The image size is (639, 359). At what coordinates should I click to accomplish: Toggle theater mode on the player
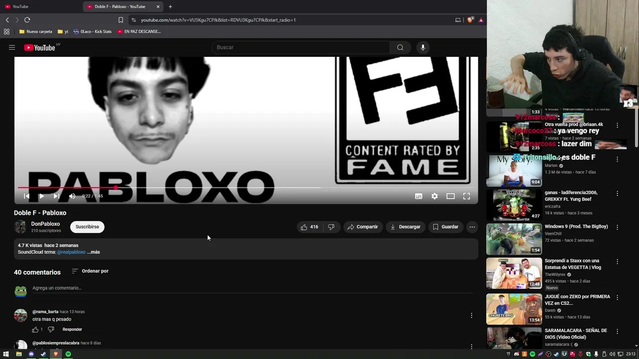pyautogui.click(x=450, y=196)
